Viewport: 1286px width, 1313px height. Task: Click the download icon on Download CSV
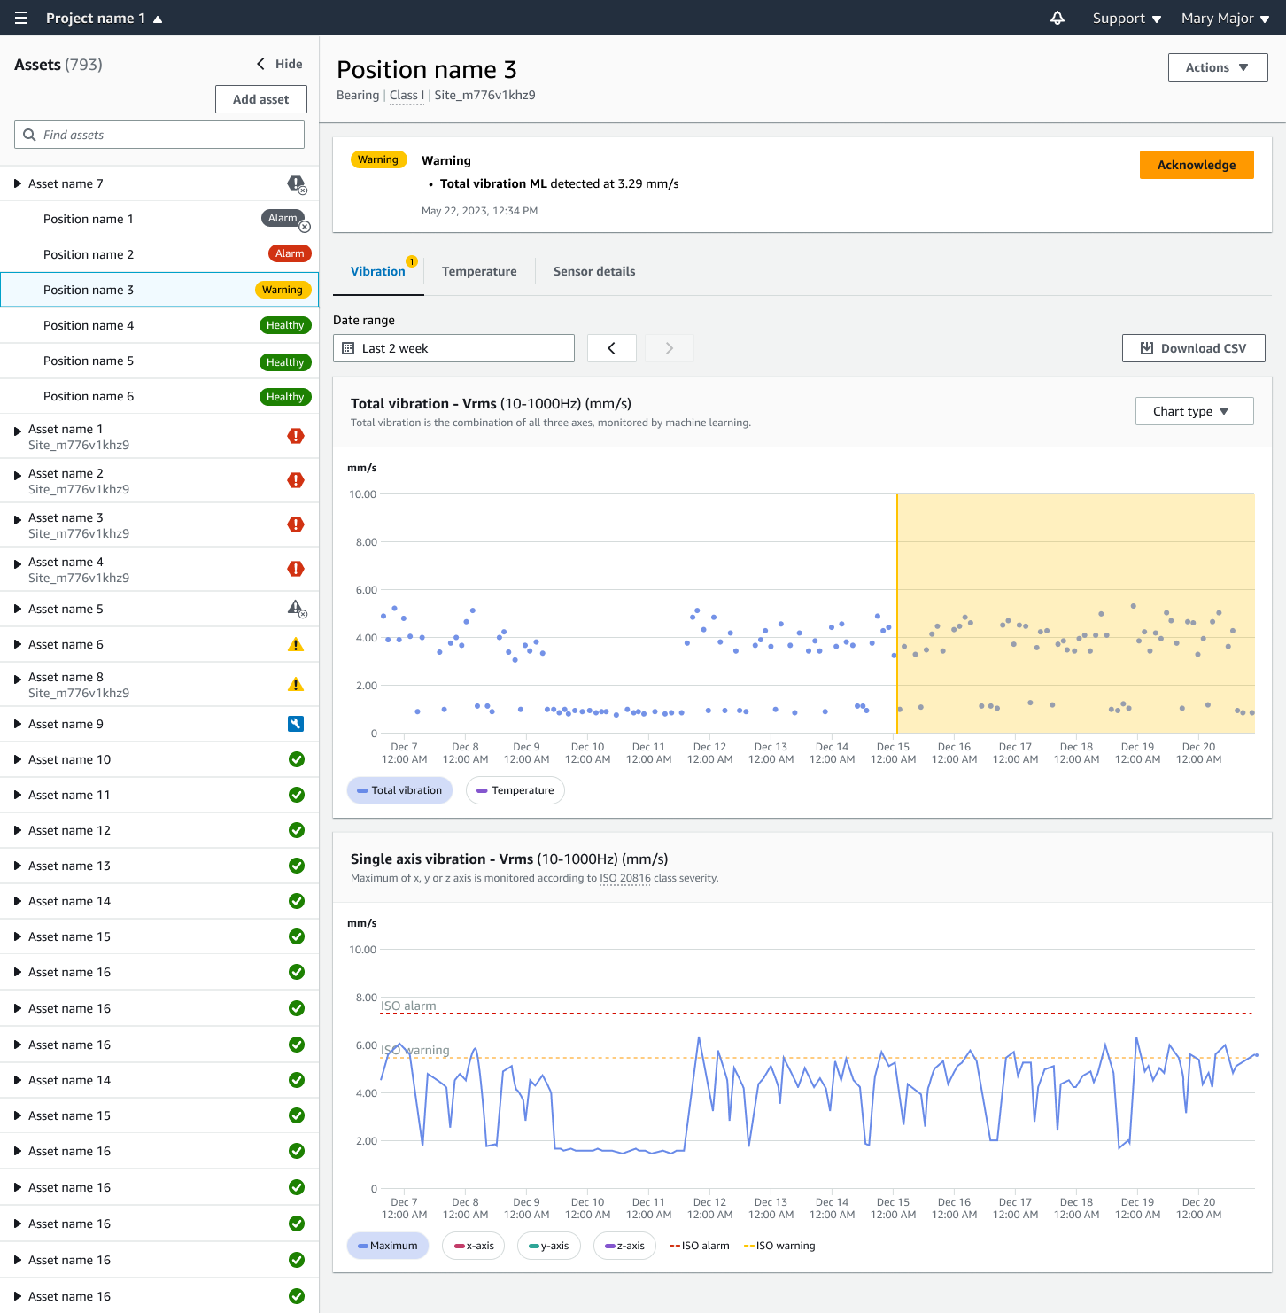click(x=1145, y=347)
